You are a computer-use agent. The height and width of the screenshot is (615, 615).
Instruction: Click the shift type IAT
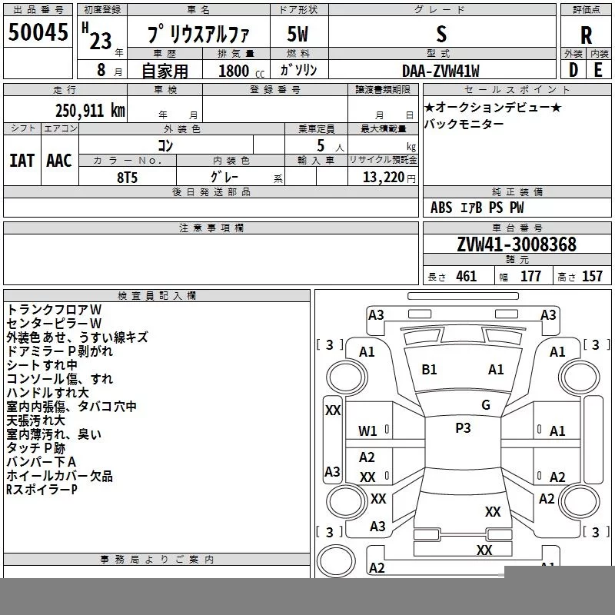coord(22,161)
